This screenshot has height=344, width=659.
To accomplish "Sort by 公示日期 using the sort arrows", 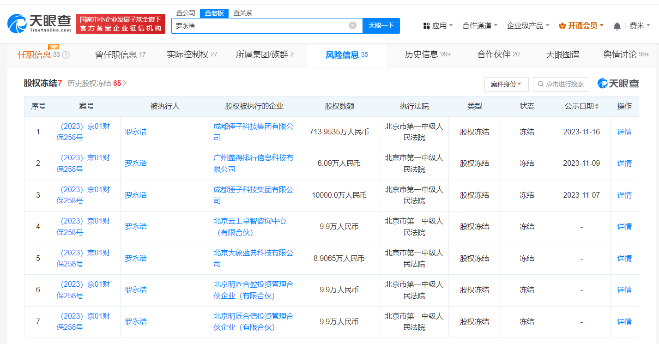I will point(597,106).
